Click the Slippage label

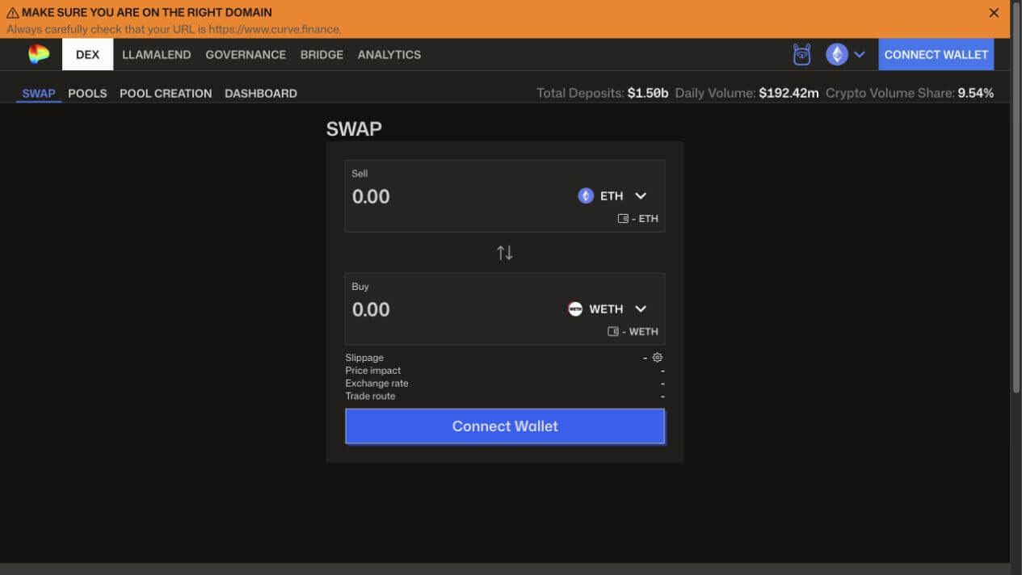coord(364,358)
